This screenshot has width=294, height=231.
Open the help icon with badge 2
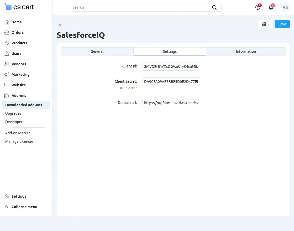pos(258,7)
